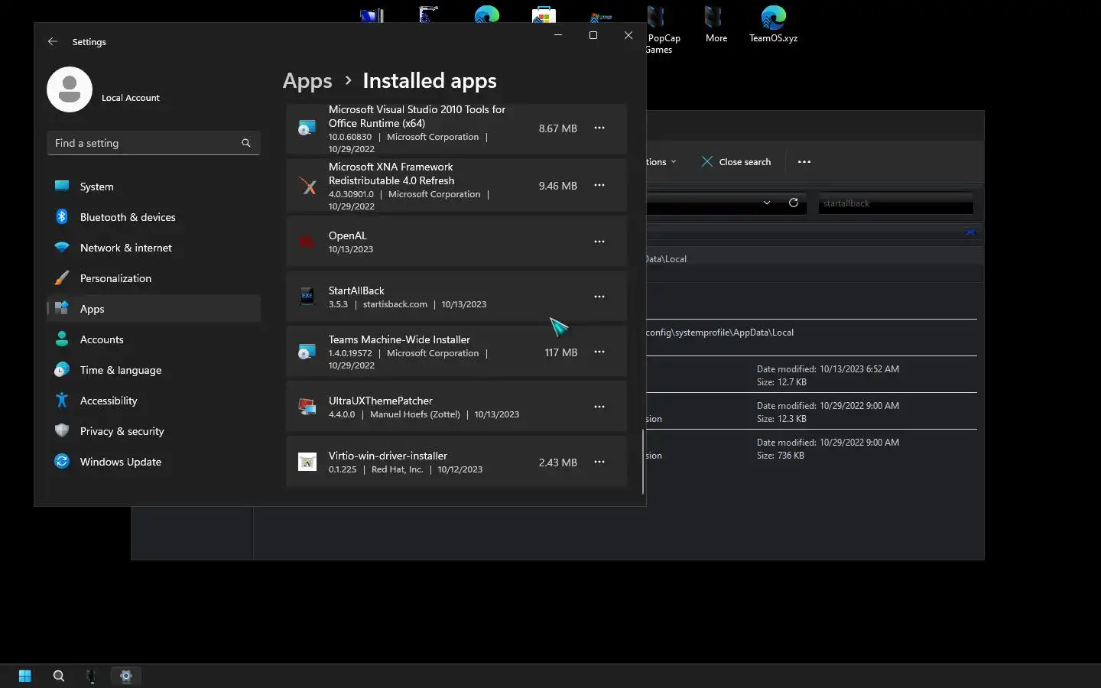Screen dimensions: 1101x688
Task: Click Close search in File Explorer
Action: click(x=736, y=162)
